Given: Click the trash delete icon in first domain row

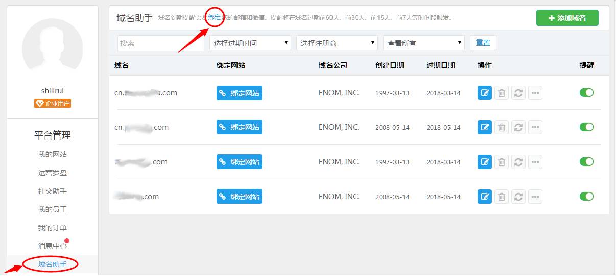Looking at the screenshot, I should [502, 93].
